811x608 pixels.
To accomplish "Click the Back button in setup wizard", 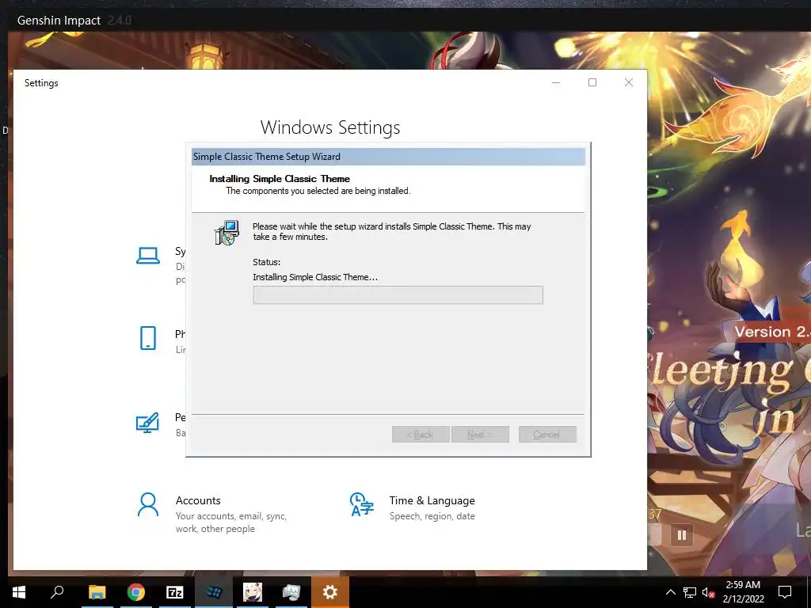I will point(420,435).
